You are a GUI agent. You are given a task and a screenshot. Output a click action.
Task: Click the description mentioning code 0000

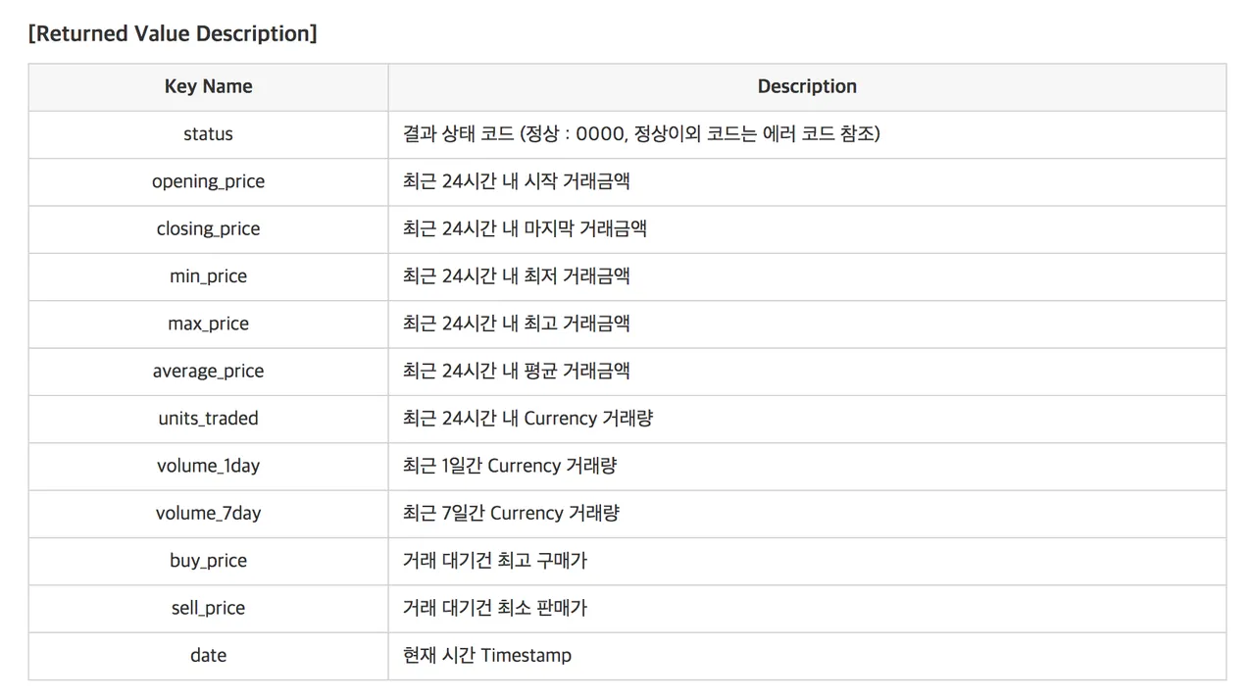point(641,134)
